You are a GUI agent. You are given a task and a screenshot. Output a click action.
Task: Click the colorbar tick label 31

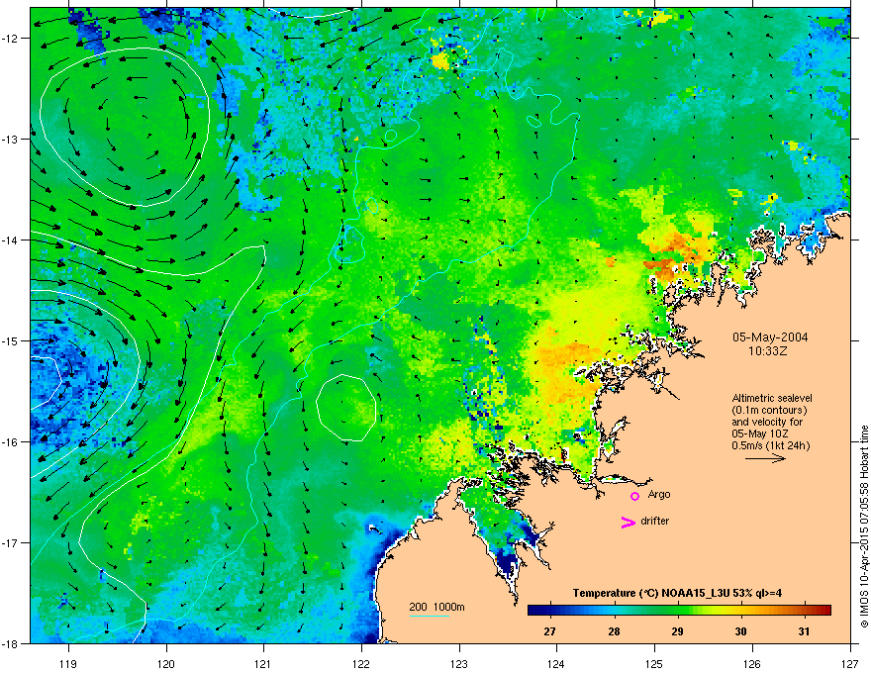click(x=804, y=631)
